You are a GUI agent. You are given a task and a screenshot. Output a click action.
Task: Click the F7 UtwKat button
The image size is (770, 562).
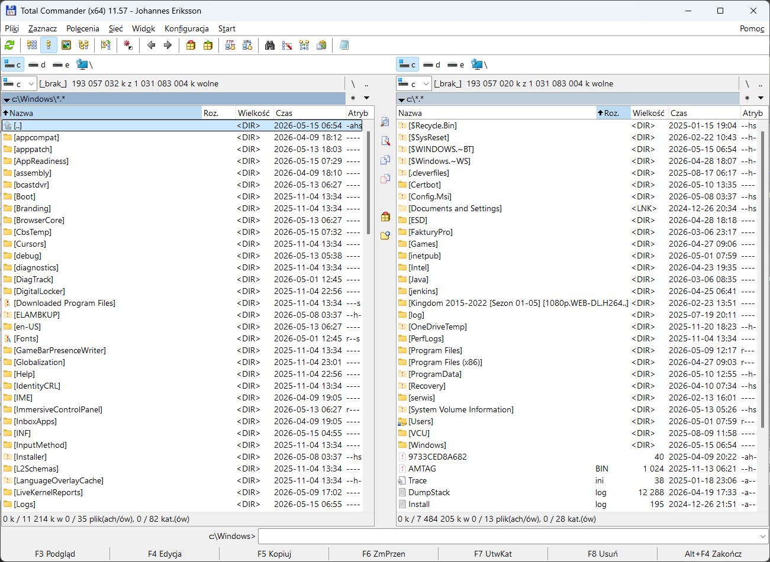493,554
